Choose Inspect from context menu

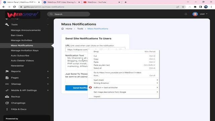pos(123,96)
